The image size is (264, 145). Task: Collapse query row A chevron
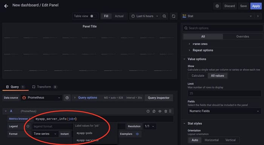pyautogui.click(x=6, y=111)
